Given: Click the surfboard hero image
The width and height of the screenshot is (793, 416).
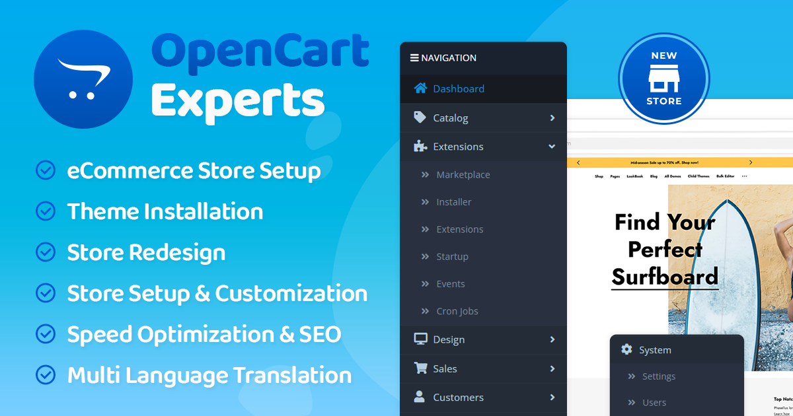Looking at the screenshot, I should [x=730, y=277].
